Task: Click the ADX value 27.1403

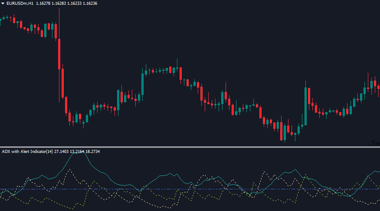Action: pyautogui.click(x=61, y=152)
